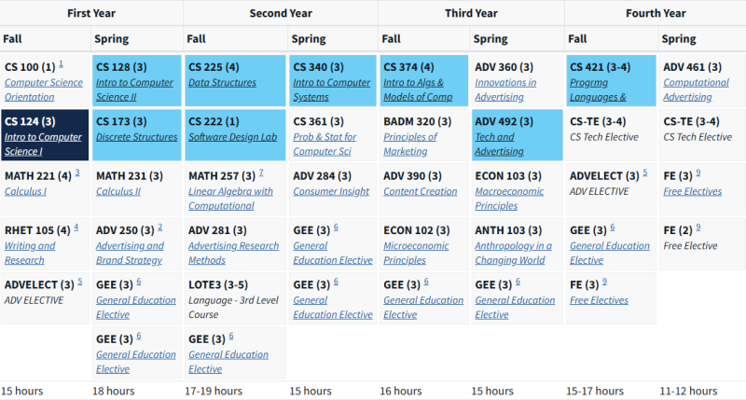This screenshot has width=746, height=400.
Task: Select the CS 374 (4) course cell
Action: point(424,80)
